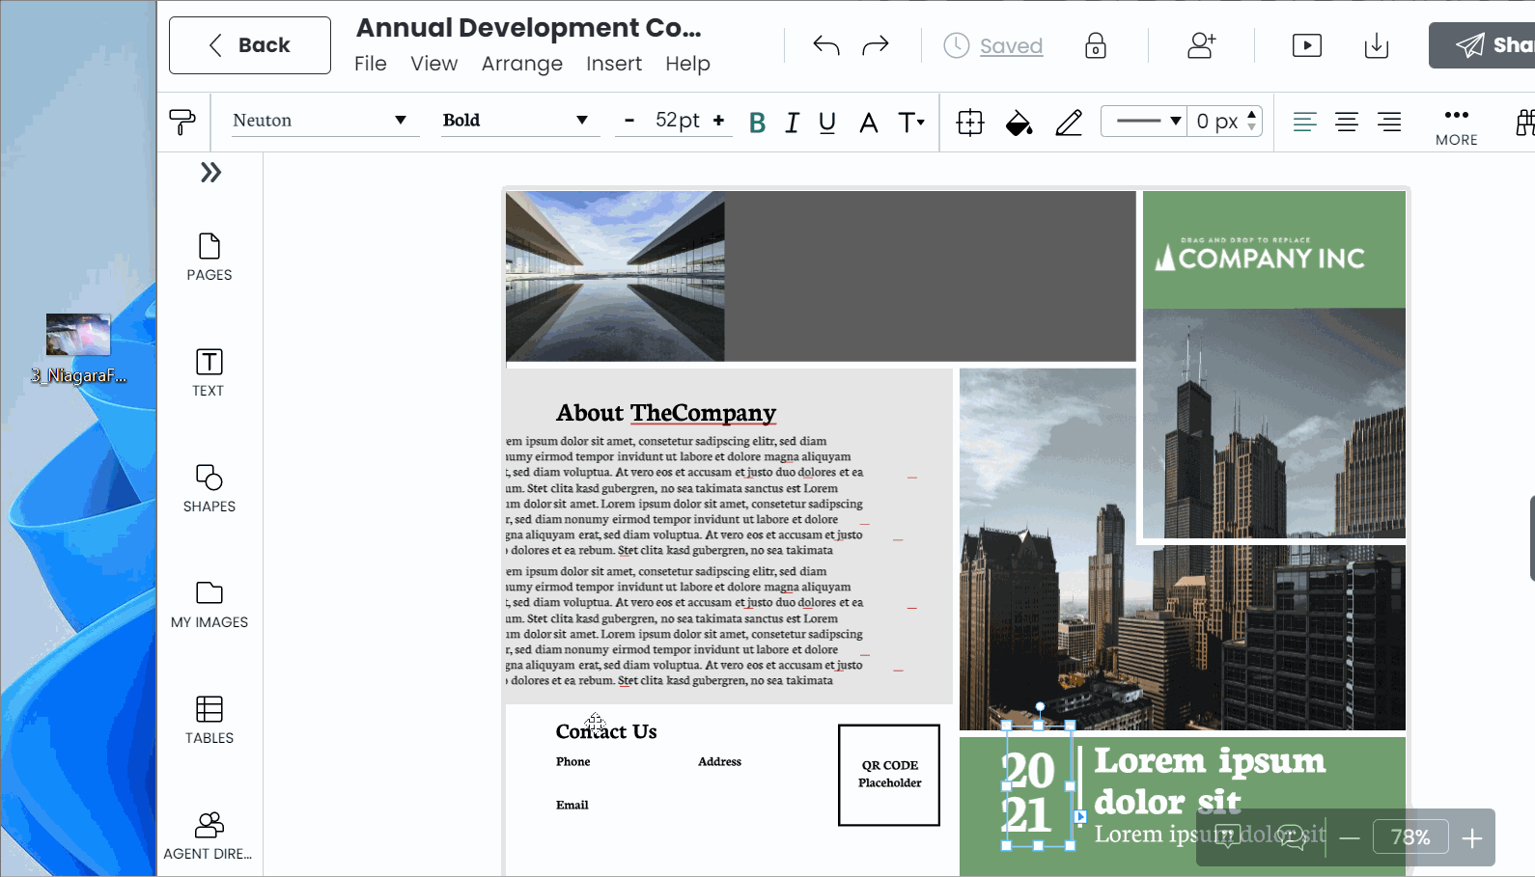Click the Email label text
This screenshot has width=1535, height=877.
click(x=572, y=805)
